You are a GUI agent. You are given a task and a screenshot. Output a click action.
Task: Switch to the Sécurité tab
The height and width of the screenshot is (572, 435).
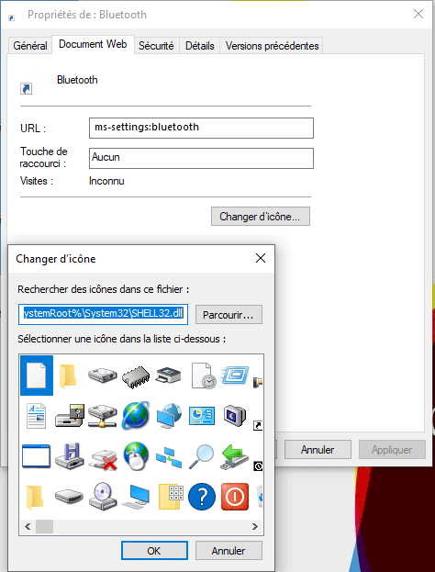point(156,46)
